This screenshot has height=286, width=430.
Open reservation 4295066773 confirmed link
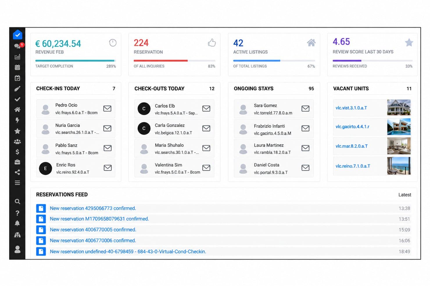tap(93, 208)
